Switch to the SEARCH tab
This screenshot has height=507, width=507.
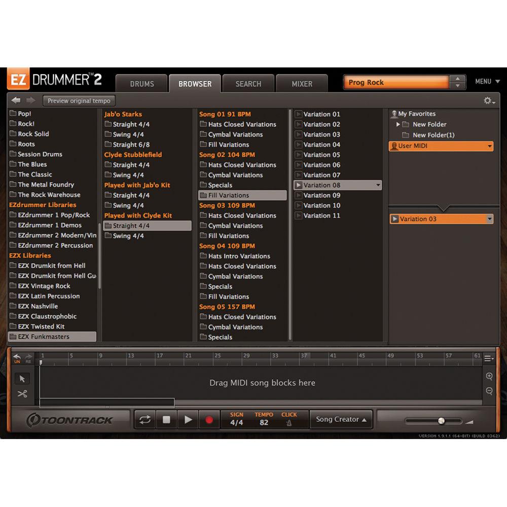pyautogui.click(x=248, y=84)
